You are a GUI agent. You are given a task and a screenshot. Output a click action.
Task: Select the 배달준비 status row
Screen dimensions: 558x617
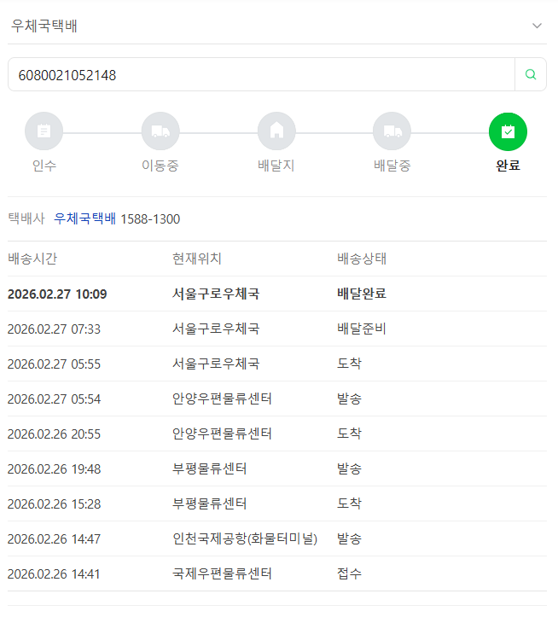point(277,329)
